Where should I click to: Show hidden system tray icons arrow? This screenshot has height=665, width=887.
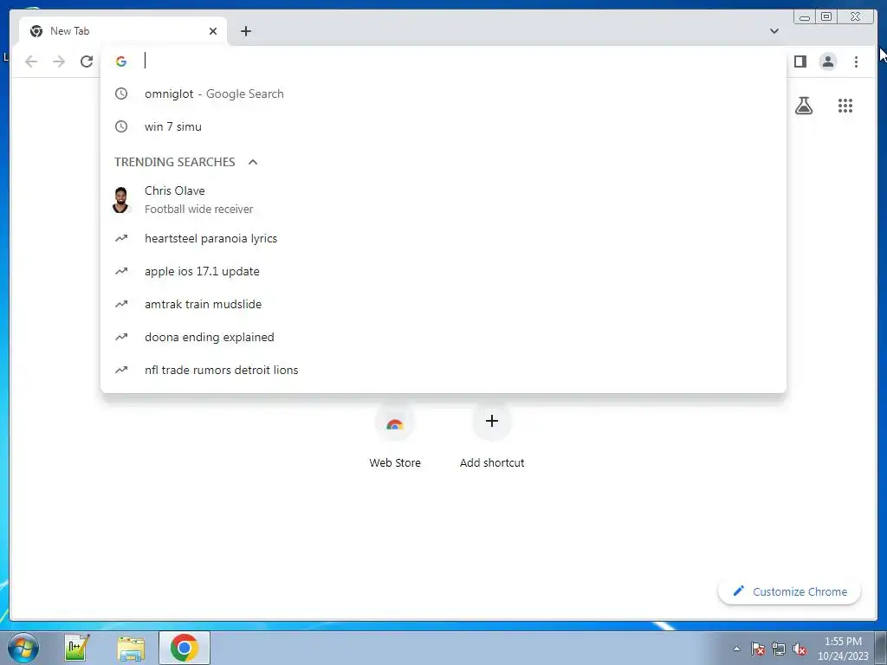click(x=736, y=649)
